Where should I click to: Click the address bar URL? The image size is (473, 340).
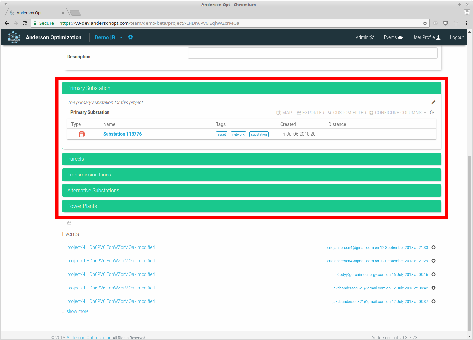[x=149, y=23]
